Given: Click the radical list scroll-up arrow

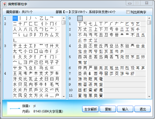Looking at the screenshot, I should click(x=64, y=18).
